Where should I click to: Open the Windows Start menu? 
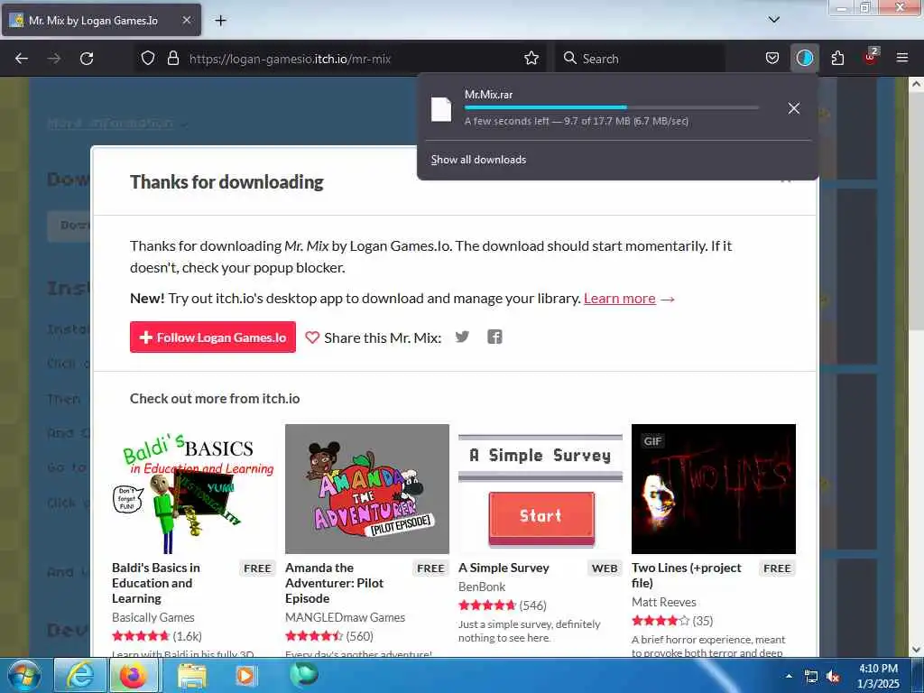[x=23, y=675]
